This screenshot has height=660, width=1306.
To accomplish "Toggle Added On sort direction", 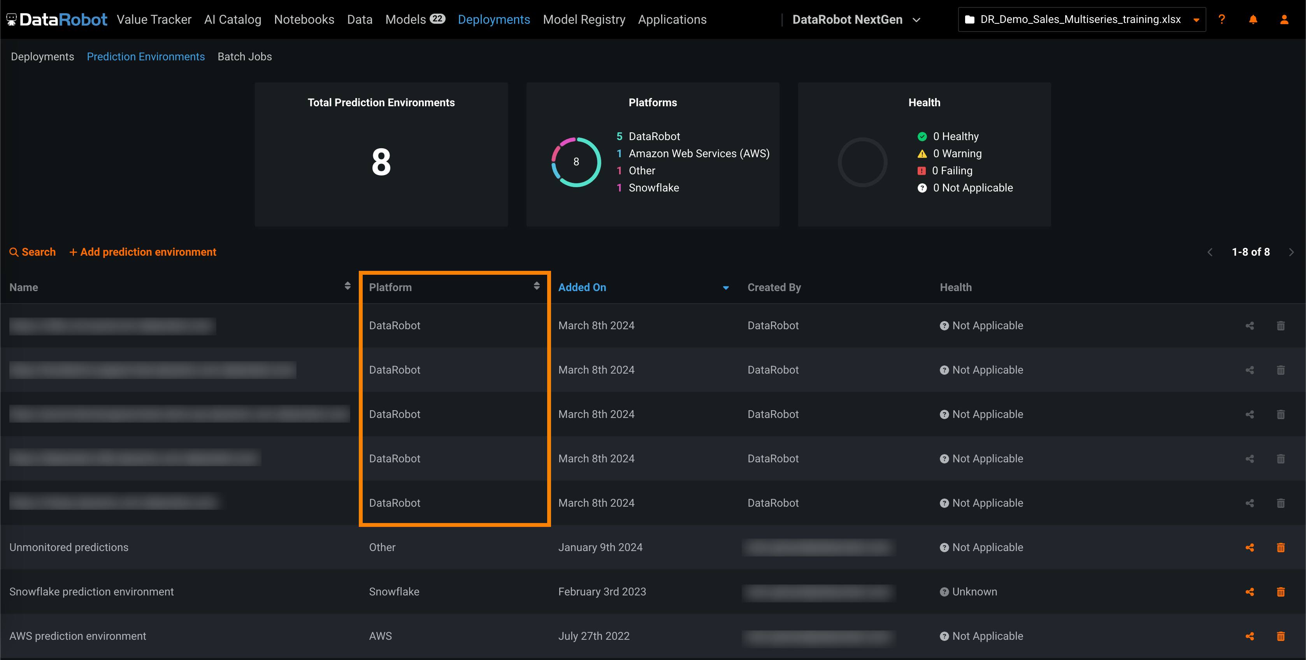I will point(725,288).
